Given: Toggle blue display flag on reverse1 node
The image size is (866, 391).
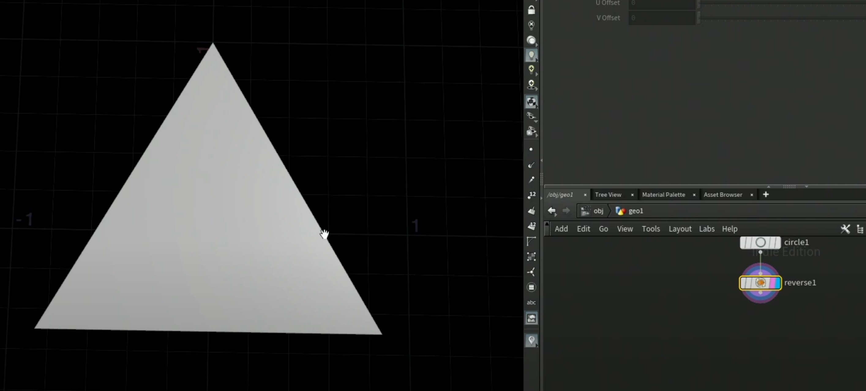Looking at the screenshot, I should (x=777, y=283).
